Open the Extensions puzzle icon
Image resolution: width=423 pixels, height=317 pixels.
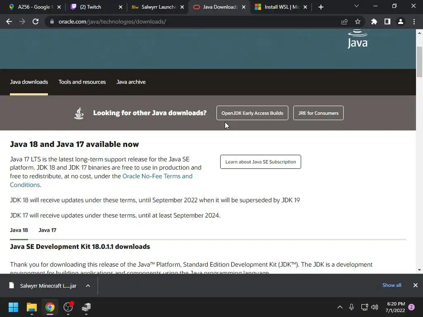pyautogui.click(x=374, y=21)
